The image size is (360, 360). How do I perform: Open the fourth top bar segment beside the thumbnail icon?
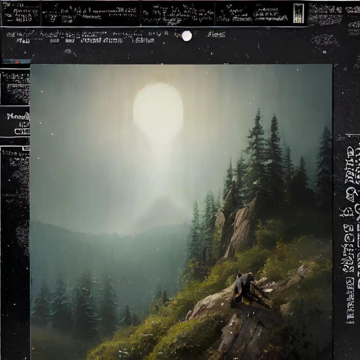tap(253, 13)
